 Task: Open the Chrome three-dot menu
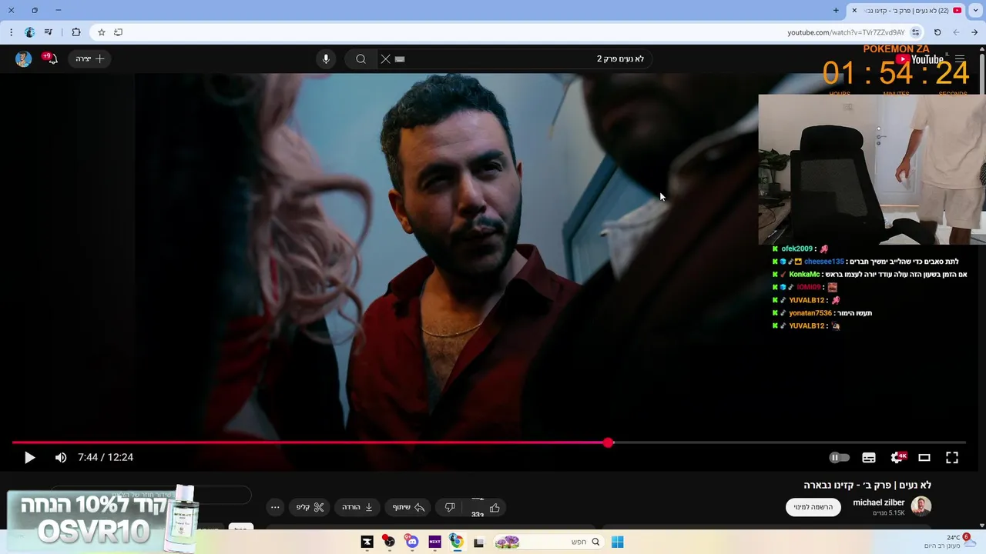[11, 32]
